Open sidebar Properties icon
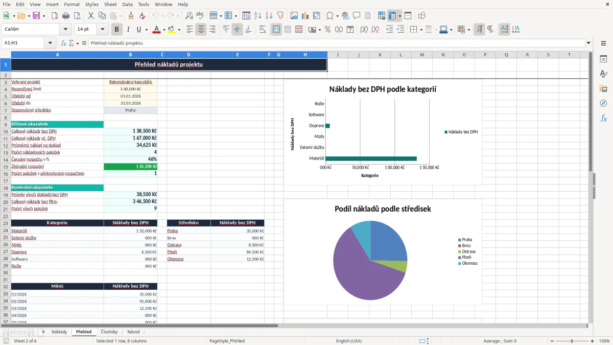Image resolution: width=613 pixels, height=345 pixels. tap(603, 59)
